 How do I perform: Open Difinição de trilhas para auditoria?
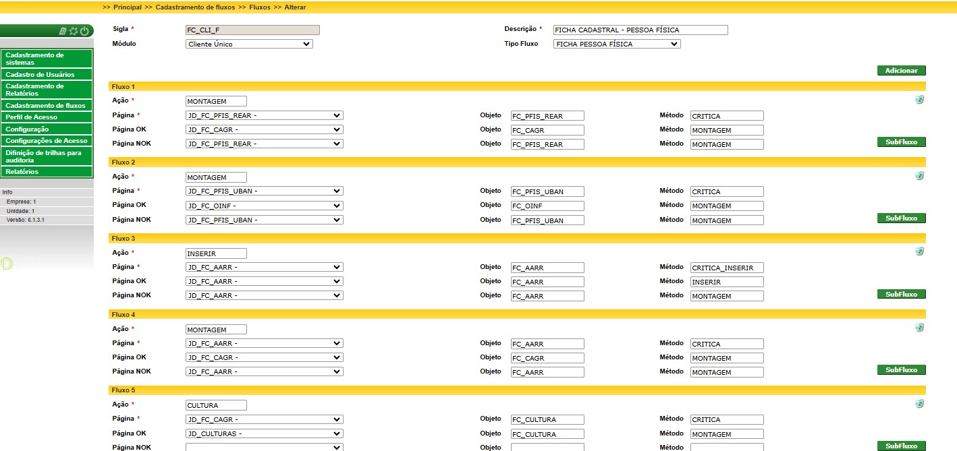coord(47,156)
